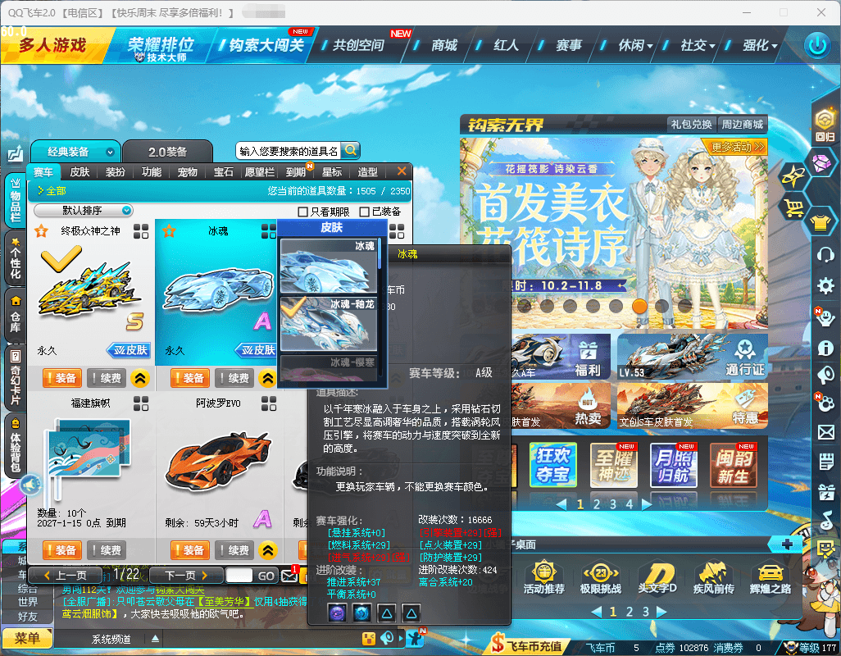Click the blue speaker sound icon

(x=30, y=485)
